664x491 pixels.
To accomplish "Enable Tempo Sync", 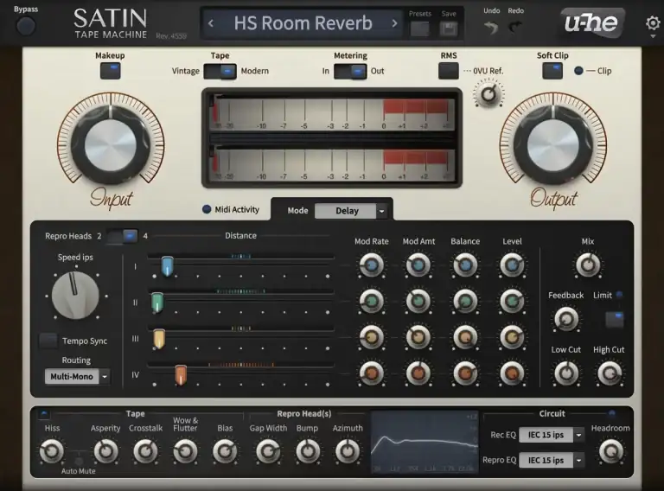I will point(48,341).
